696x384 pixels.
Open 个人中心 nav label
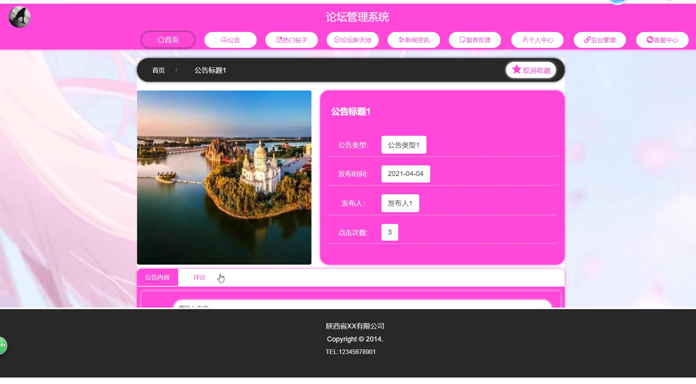(541, 40)
